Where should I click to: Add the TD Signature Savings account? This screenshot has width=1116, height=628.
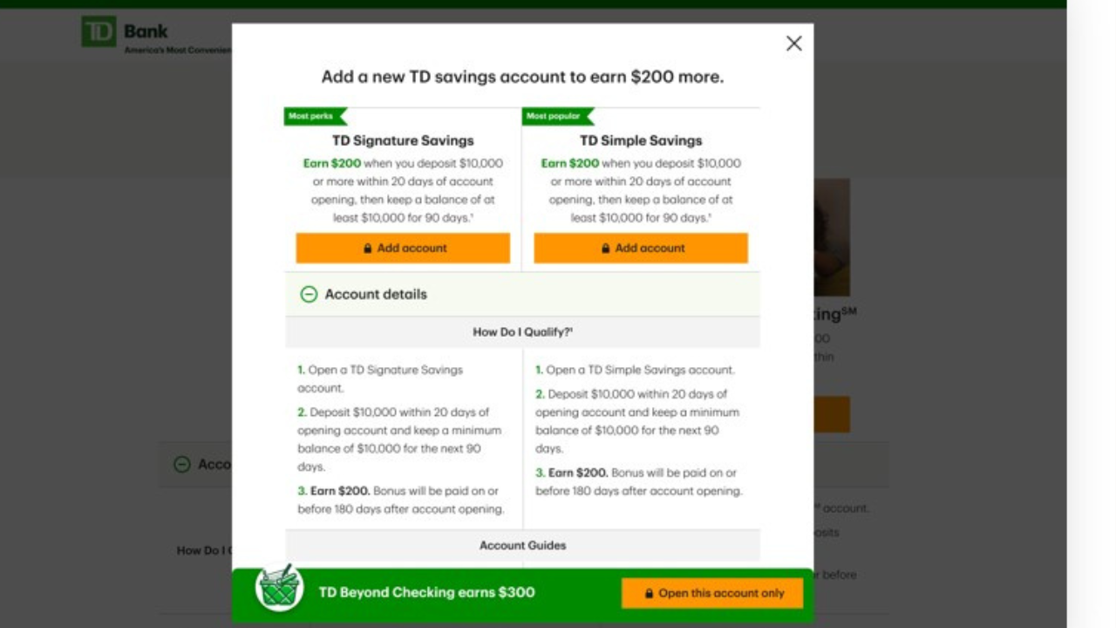[403, 248]
